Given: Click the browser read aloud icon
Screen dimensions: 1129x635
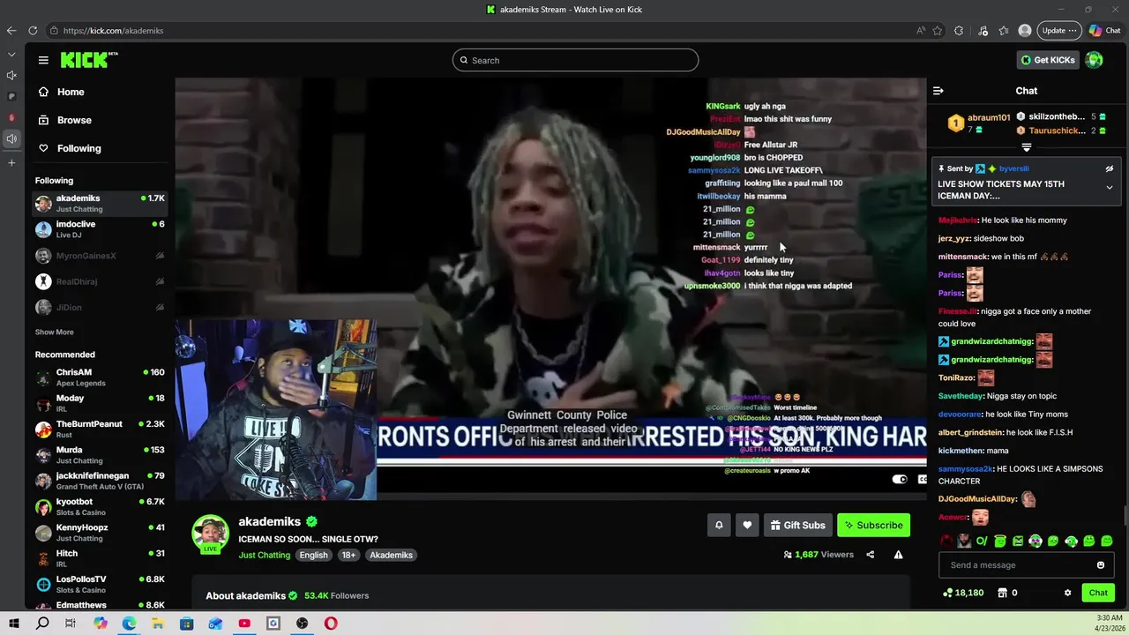Looking at the screenshot, I should (921, 30).
